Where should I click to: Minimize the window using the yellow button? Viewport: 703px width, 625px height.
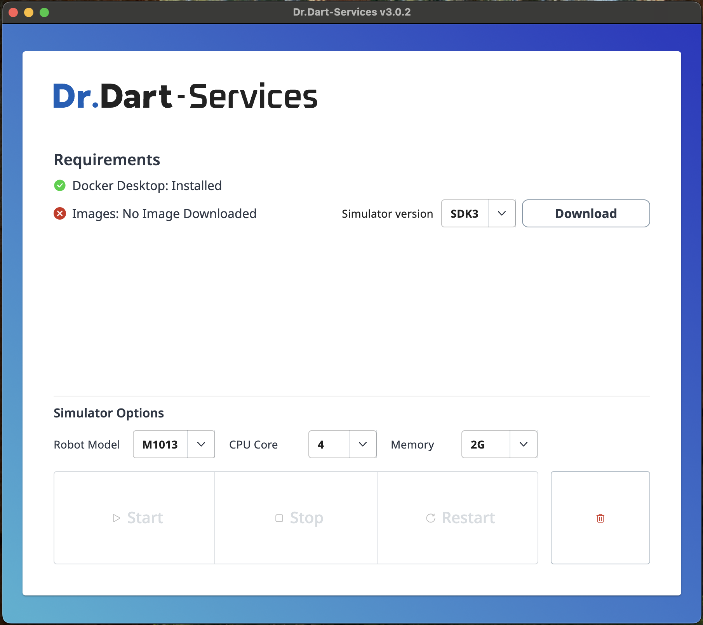[x=29, y=12]
